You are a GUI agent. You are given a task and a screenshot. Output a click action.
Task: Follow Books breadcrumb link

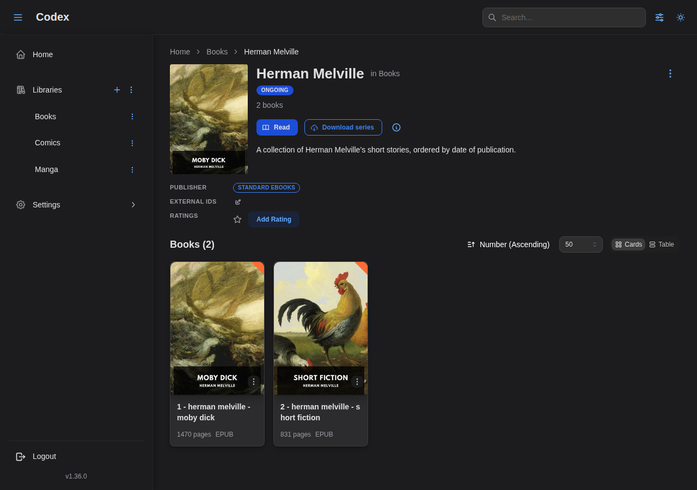(217, 52)
